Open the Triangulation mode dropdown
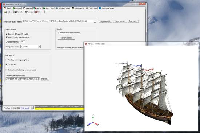Image resolution: width=200 pixels, height=133 pixels. pos(31,47)
